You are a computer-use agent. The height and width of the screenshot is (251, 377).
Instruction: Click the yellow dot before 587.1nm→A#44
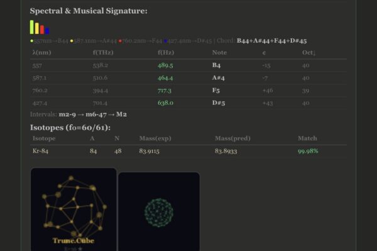[x=72, y=41]
